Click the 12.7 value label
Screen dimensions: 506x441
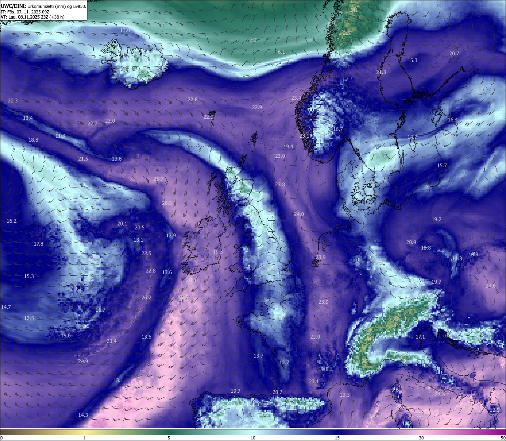pyautogui.click(x=284, y=362)
